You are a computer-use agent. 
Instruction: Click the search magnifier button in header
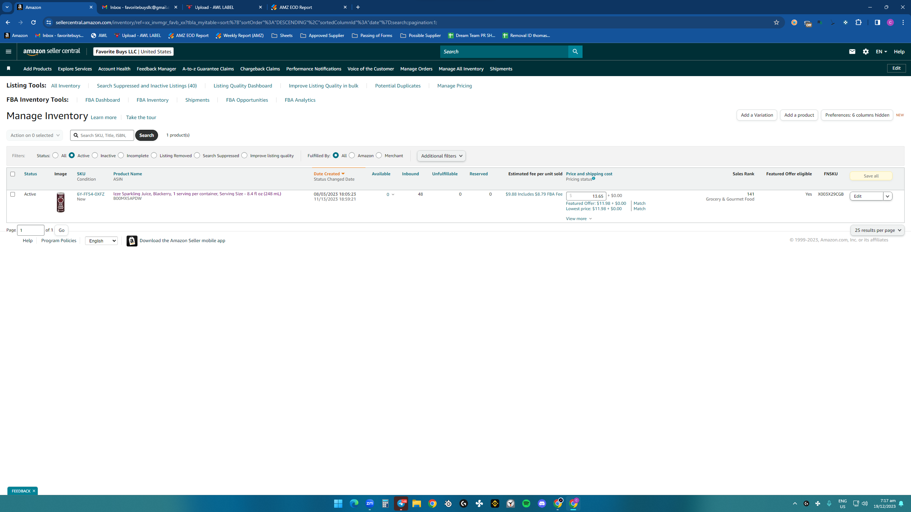tap(575, 52)
